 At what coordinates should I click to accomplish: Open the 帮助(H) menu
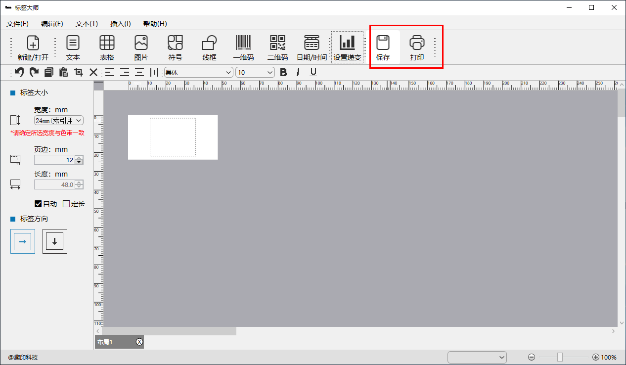(155, 24)
